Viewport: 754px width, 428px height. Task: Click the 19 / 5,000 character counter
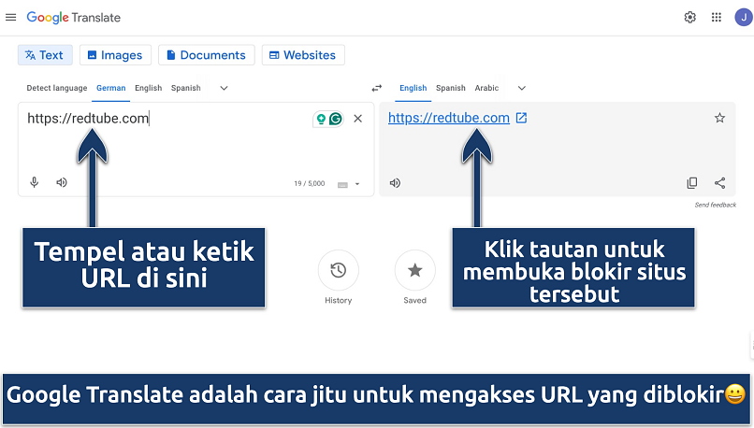tap(310, 183)
